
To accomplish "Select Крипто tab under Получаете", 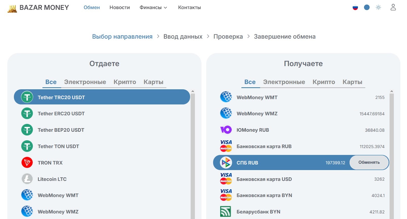I will click(x=324, y=82).
